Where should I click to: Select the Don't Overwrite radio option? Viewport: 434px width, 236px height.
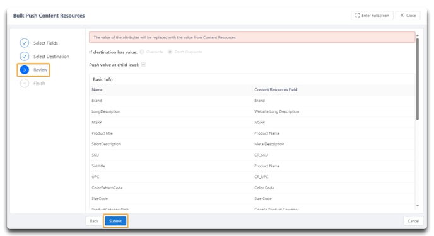point(170,52)
